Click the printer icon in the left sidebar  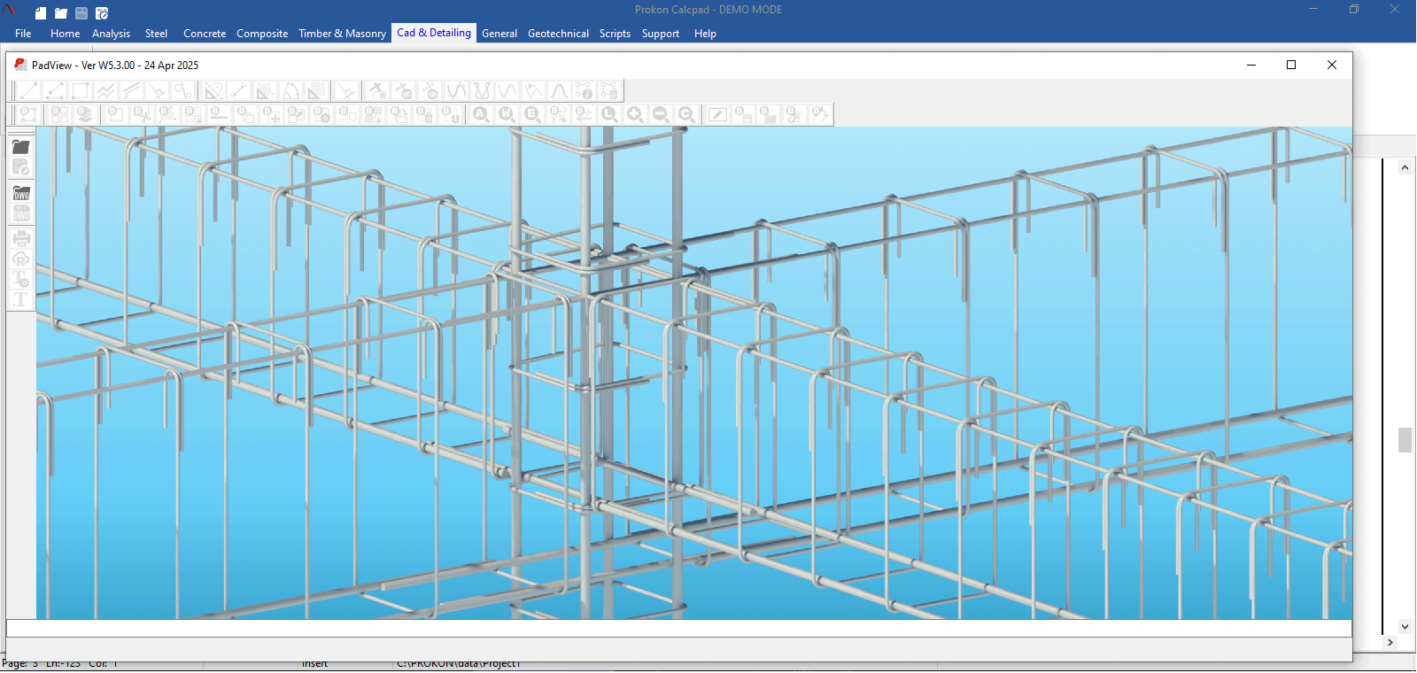pos(21,238)
